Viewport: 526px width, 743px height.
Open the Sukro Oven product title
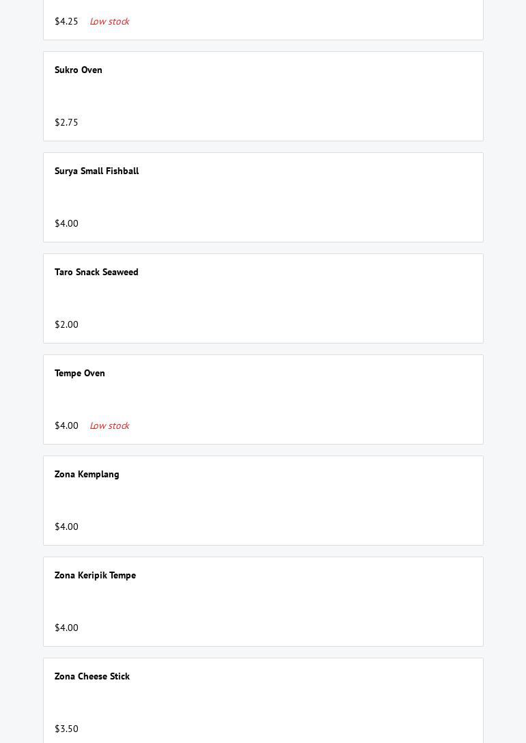click(x=79, y=70)
